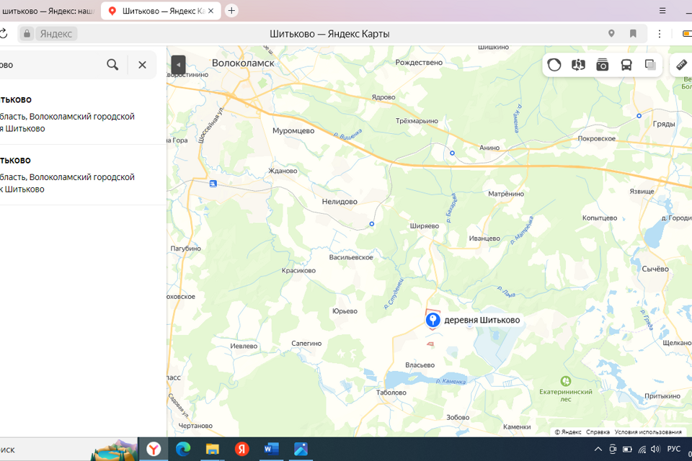Open a new browser tab
The image size is (692, 461).
coord(231,11)
